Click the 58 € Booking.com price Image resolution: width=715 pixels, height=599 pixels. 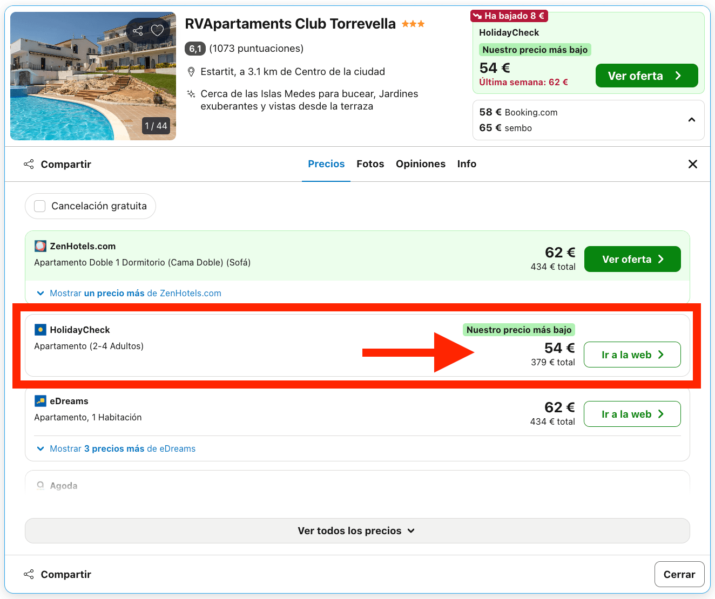coord(518,112)
